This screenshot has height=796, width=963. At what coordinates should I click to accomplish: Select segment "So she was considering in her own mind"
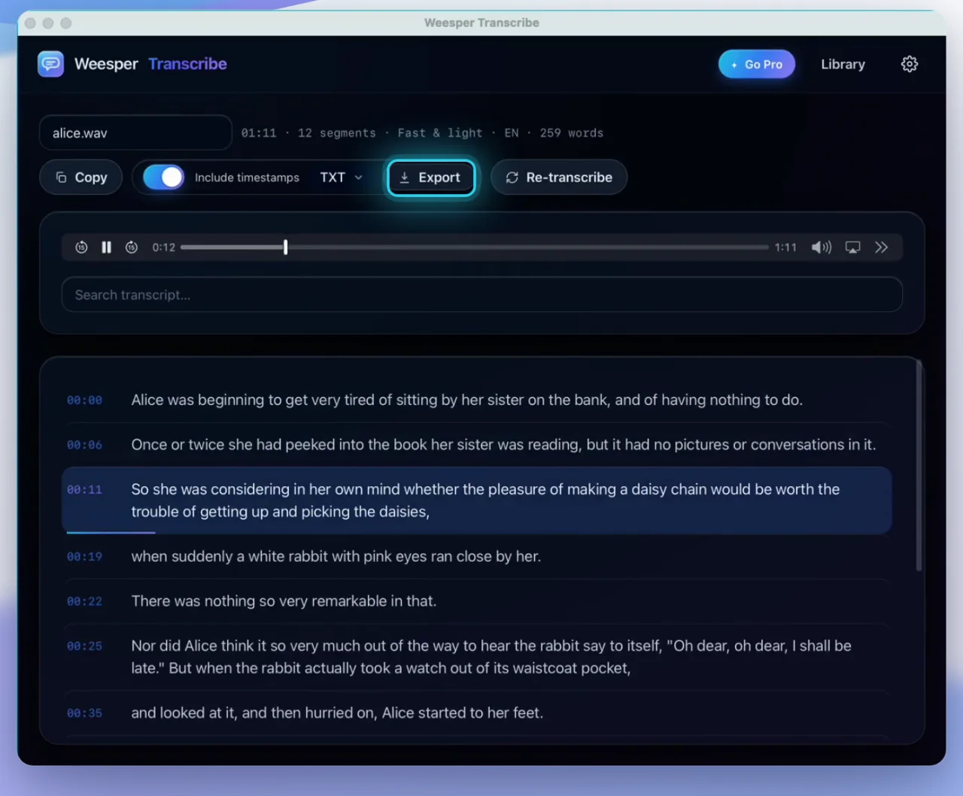[x=477, y=500]
